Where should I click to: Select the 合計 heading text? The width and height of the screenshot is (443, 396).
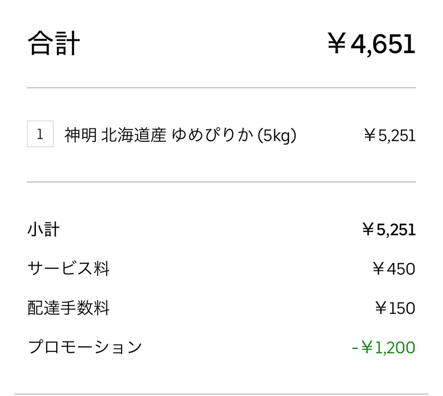(54, 43)
